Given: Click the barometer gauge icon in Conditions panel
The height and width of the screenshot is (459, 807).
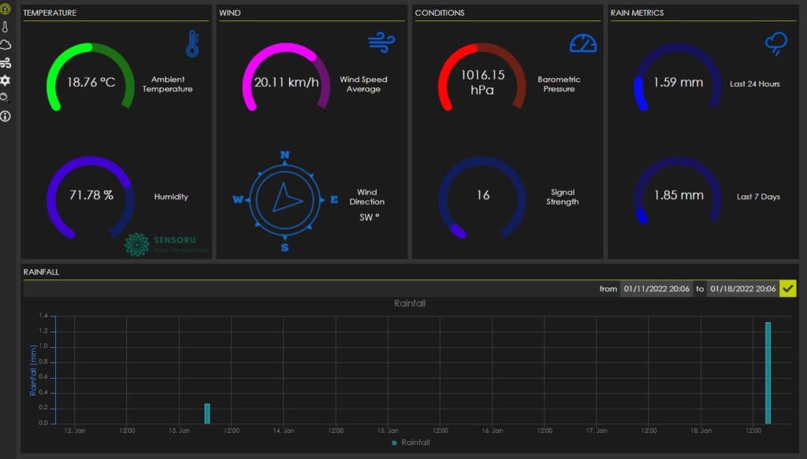Looking at the screenshot, I should tap(583, 43).
